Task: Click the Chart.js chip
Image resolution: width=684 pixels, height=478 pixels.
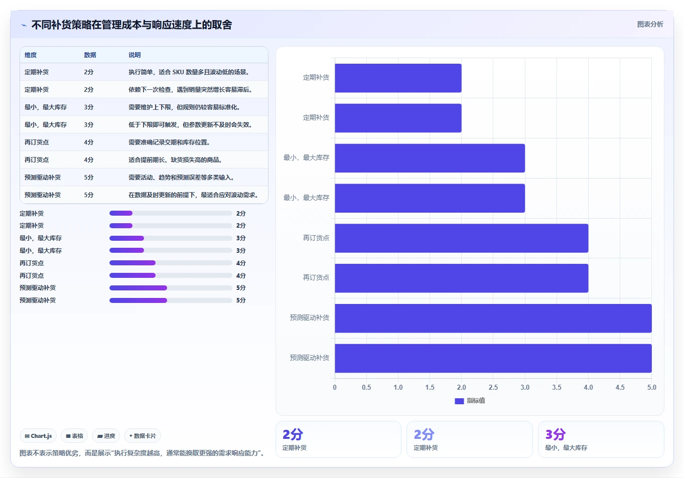Action: tap(38, 436)
